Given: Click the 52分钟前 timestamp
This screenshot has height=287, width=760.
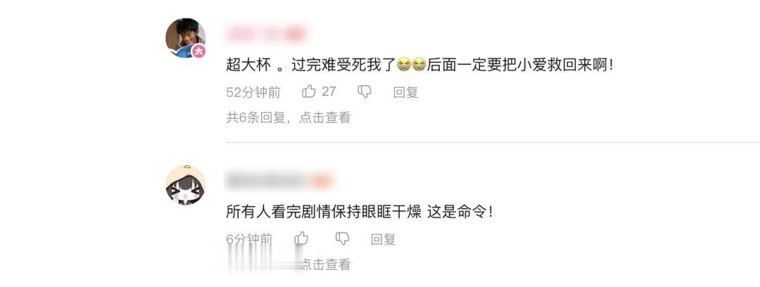Looking at the screenshot, I should [253, 92].
